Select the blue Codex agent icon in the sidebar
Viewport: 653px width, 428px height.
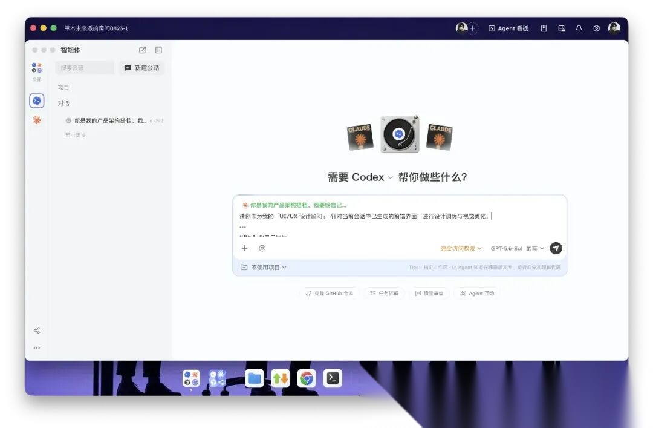pos(37,100)
